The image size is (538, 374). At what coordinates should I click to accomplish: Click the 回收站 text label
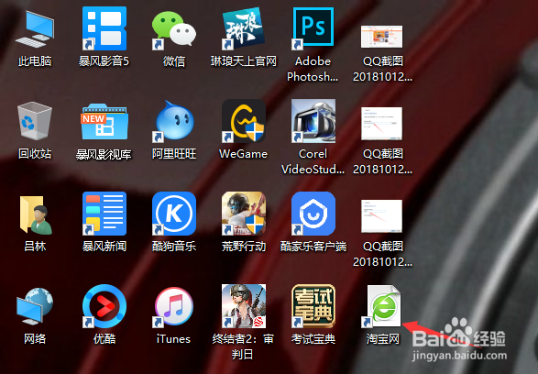coord(35,154)
